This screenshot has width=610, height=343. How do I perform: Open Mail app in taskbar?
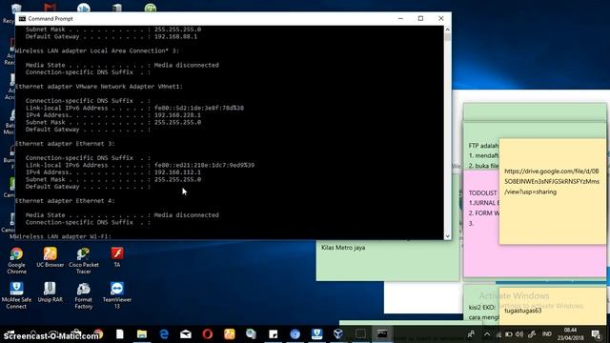pos(186,334)
